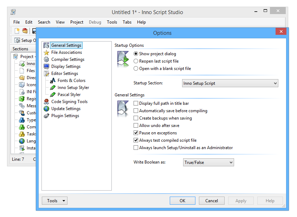
Task: Open the Tabs menu
Action: [127, 22]
